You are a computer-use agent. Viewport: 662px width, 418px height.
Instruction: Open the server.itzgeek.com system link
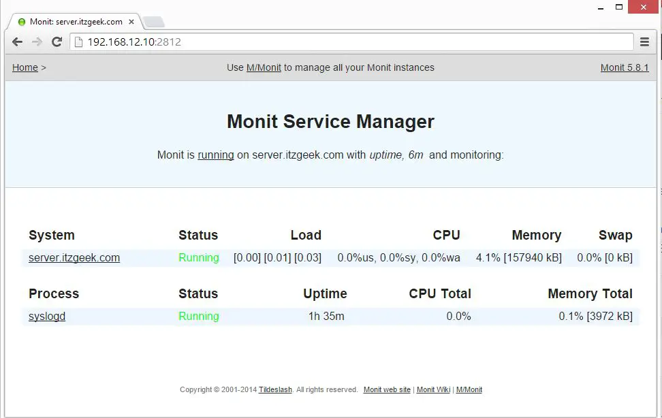[74, 257]
